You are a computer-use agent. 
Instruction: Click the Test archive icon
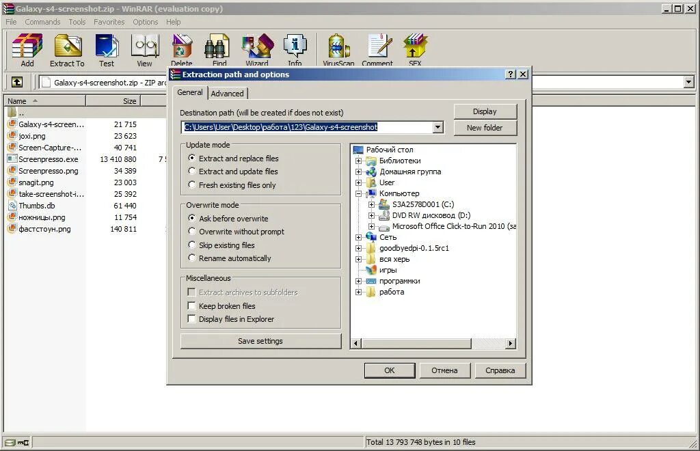pos(107,46)
